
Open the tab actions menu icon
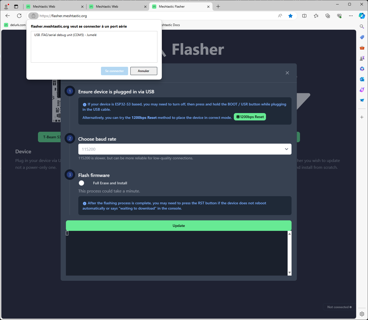[16, 7]
